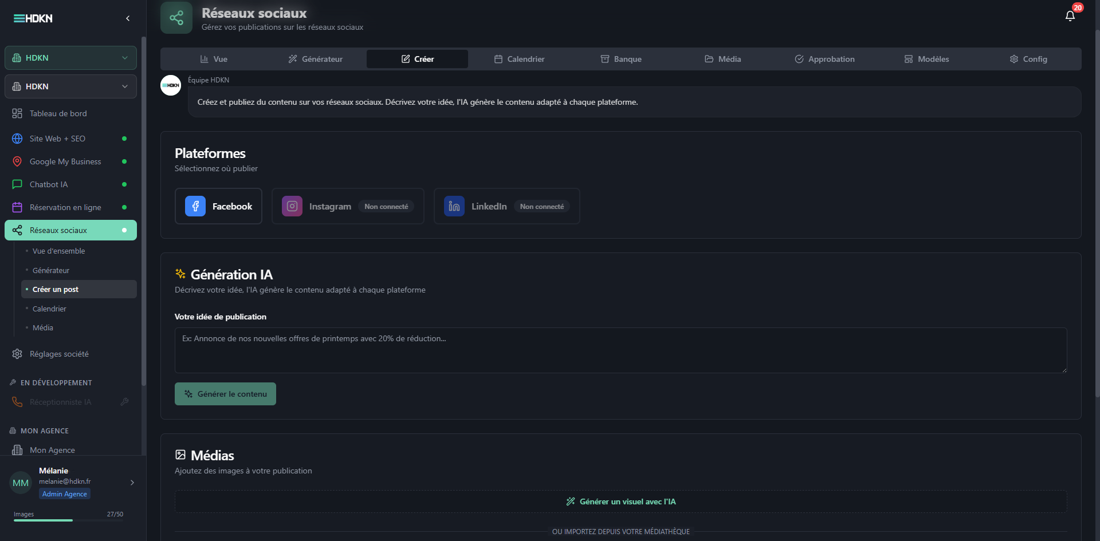1100x541 pixels.
Task: Switch to the Banque tab
Action: click(x=621, y=59)
